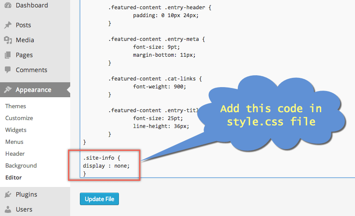The height and width of the screenshot is (216, 355).
Task: Click '.featured-content .entry-meta {' selector line
Action: pyautogui.click(x=157, y=39)
